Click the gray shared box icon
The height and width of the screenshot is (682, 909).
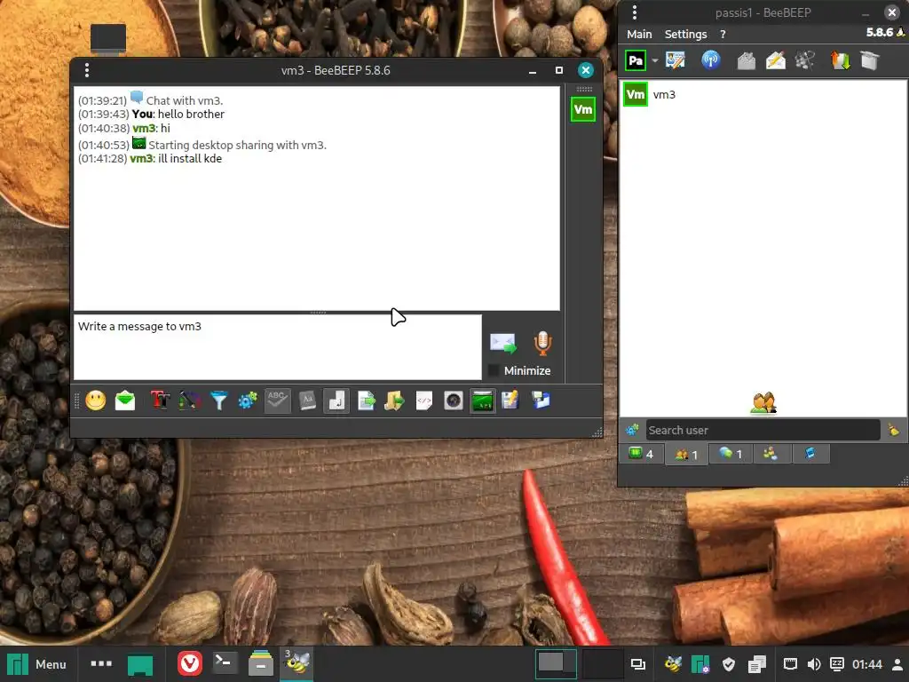point(870,60)
